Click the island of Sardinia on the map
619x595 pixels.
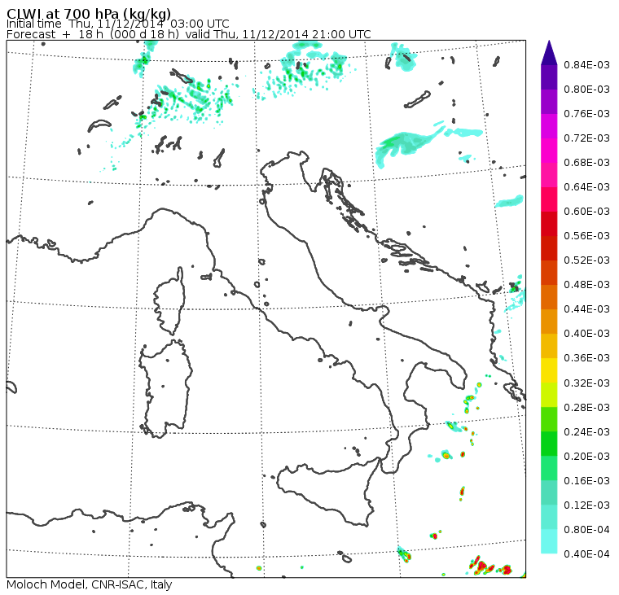pos(166,388)
